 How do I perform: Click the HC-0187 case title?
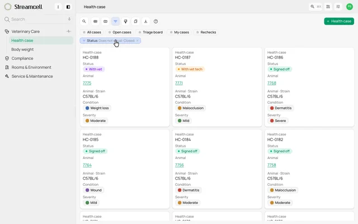point(183,57)
